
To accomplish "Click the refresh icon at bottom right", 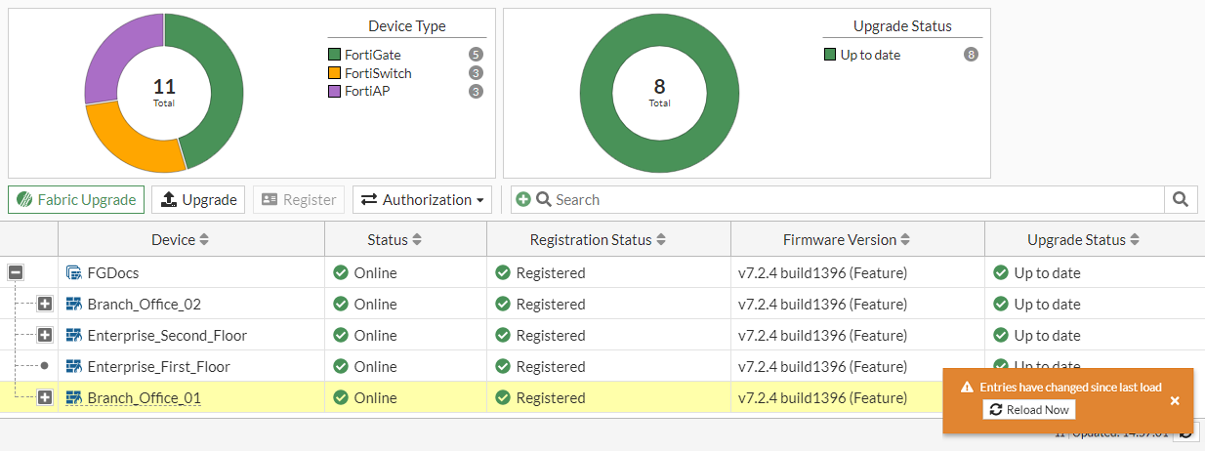I will click(x=1186, y=433).
